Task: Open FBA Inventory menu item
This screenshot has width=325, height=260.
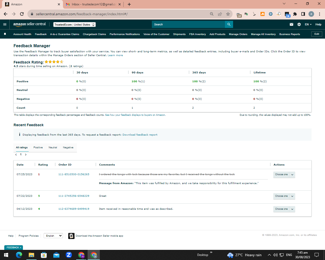Action: pyautogui.click(x=198, y=34)
